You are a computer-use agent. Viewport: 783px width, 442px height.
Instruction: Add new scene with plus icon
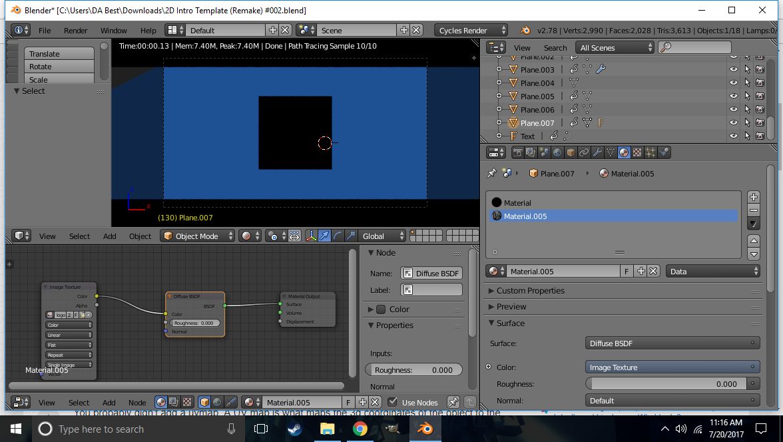pyautogui.click(x=404, y=30)
